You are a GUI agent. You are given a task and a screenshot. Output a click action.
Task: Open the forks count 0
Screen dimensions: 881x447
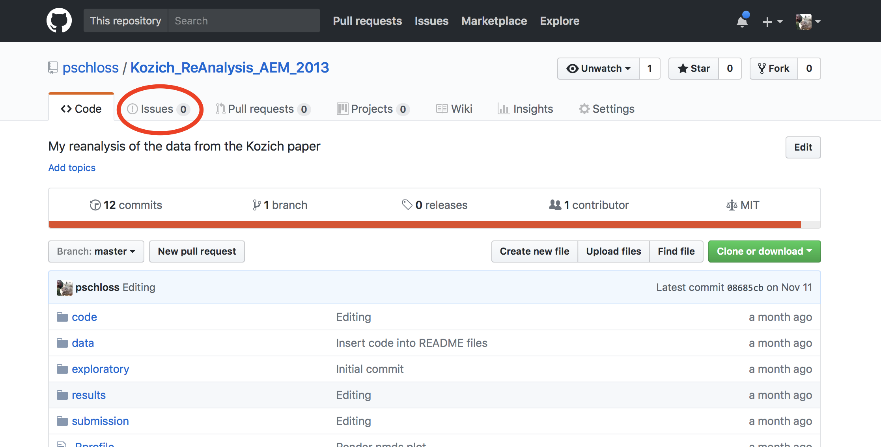click(809, 69)
